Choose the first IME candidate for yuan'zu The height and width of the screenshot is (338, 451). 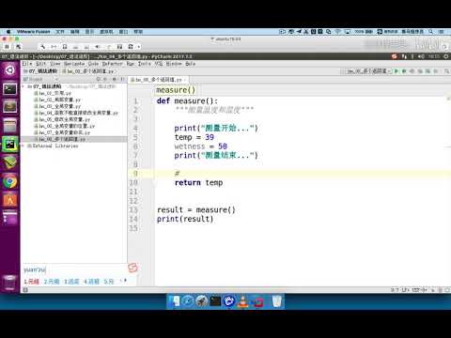point(32,282)
